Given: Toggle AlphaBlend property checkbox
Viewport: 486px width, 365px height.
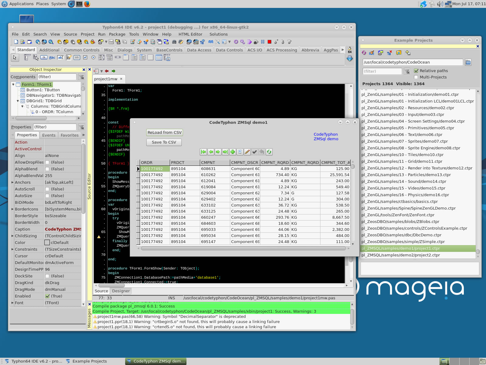Looking at the screenshot, I should point(47,169).
